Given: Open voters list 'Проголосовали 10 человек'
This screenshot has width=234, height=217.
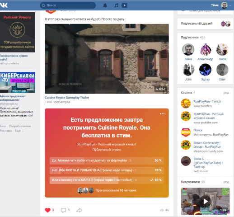Looking at the screenshot, I should pos(116,190).
